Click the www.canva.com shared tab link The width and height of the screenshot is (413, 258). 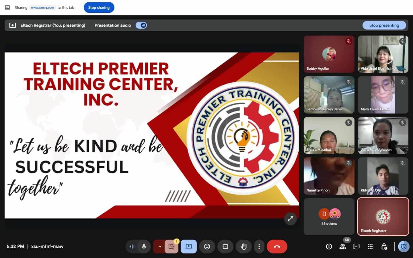click(42, 7)
